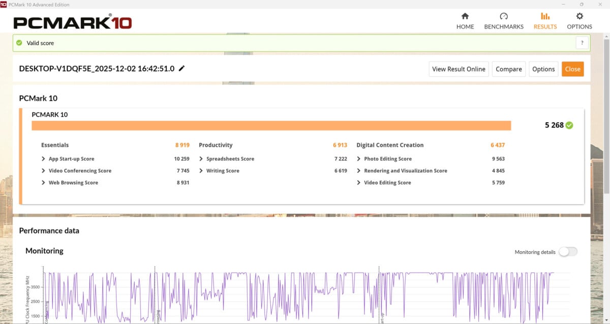Click the pencil icon to rename result
This screenshot has width=610, height=324.
point(182,69)
